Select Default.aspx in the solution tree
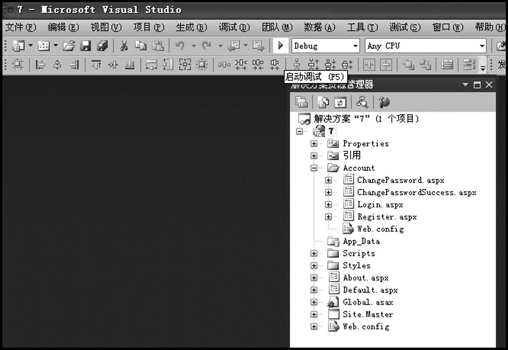The width and height of the screenshot is (508, 350). [x=370, y=290]
